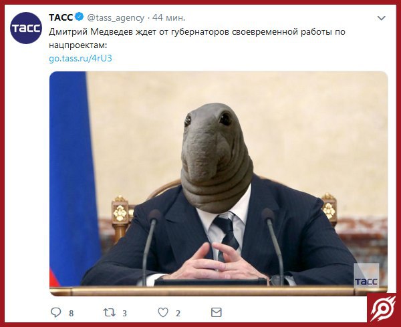Click the red corner logo watermark
This screenshot has width=401, height=327.
[x=383, y=308]
